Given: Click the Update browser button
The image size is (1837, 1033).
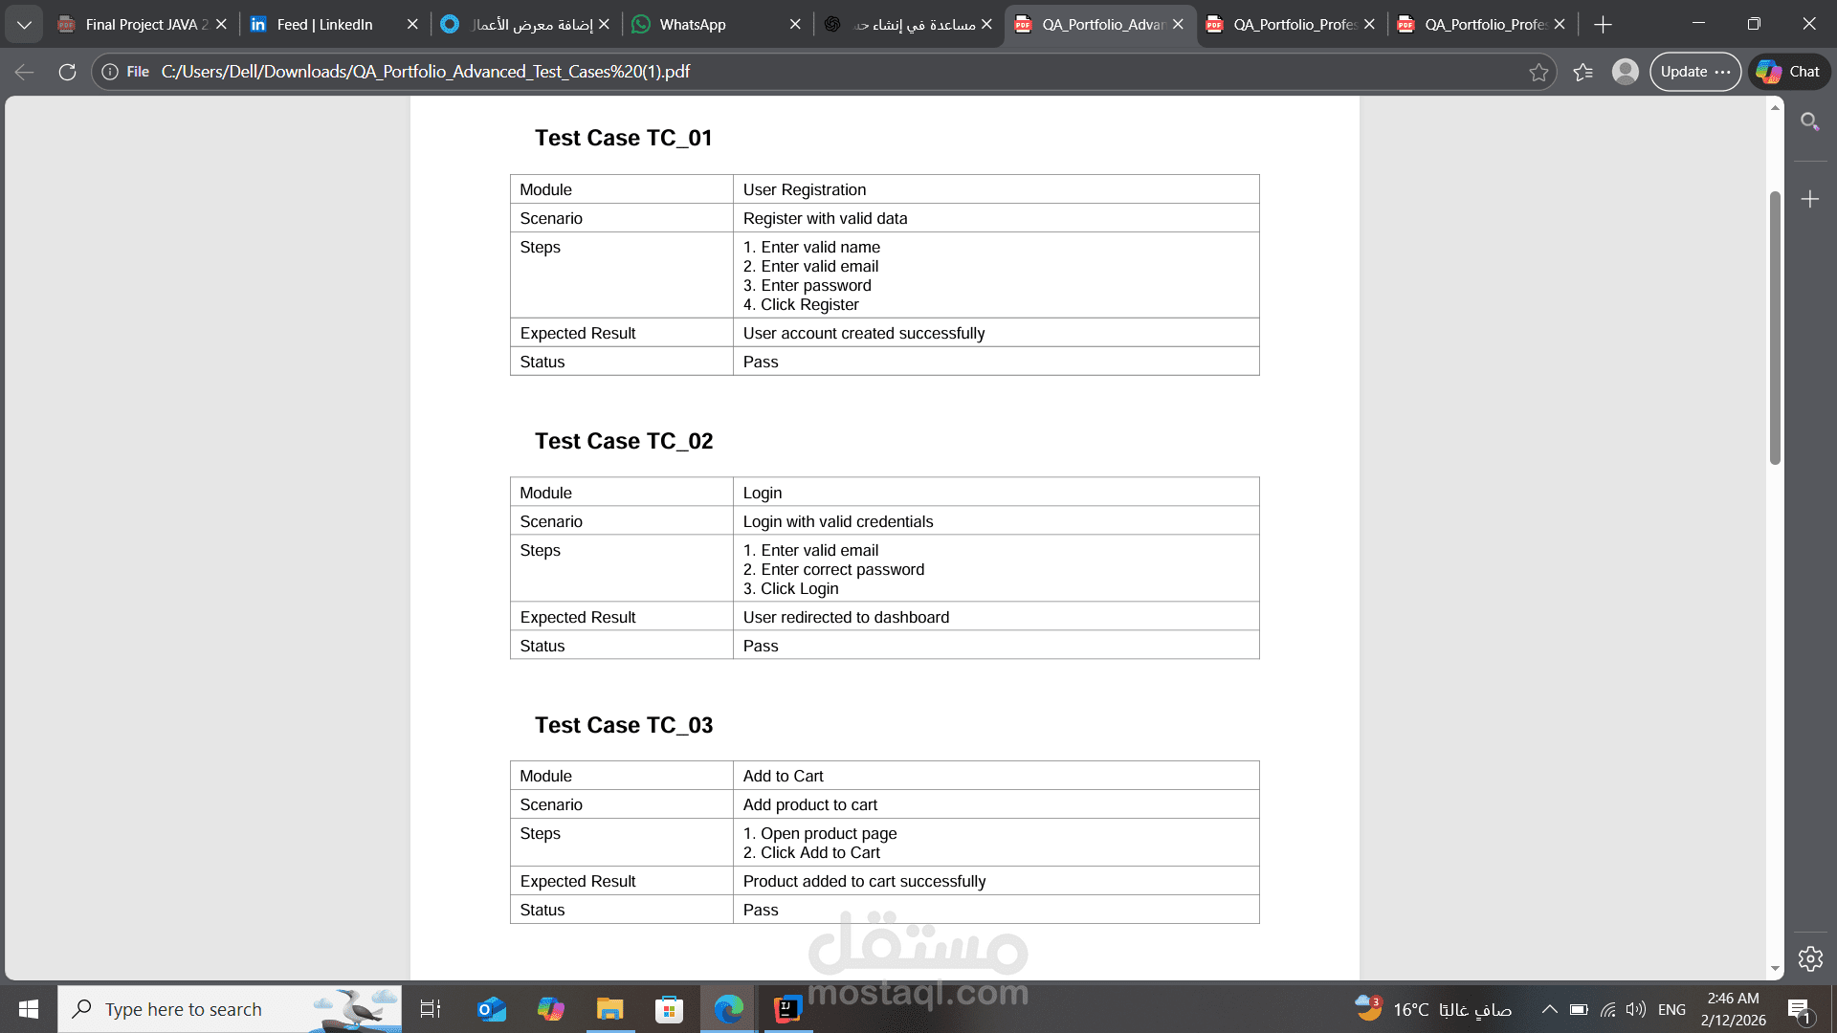Looking at the screenshot, I should tap(1686, 71).
